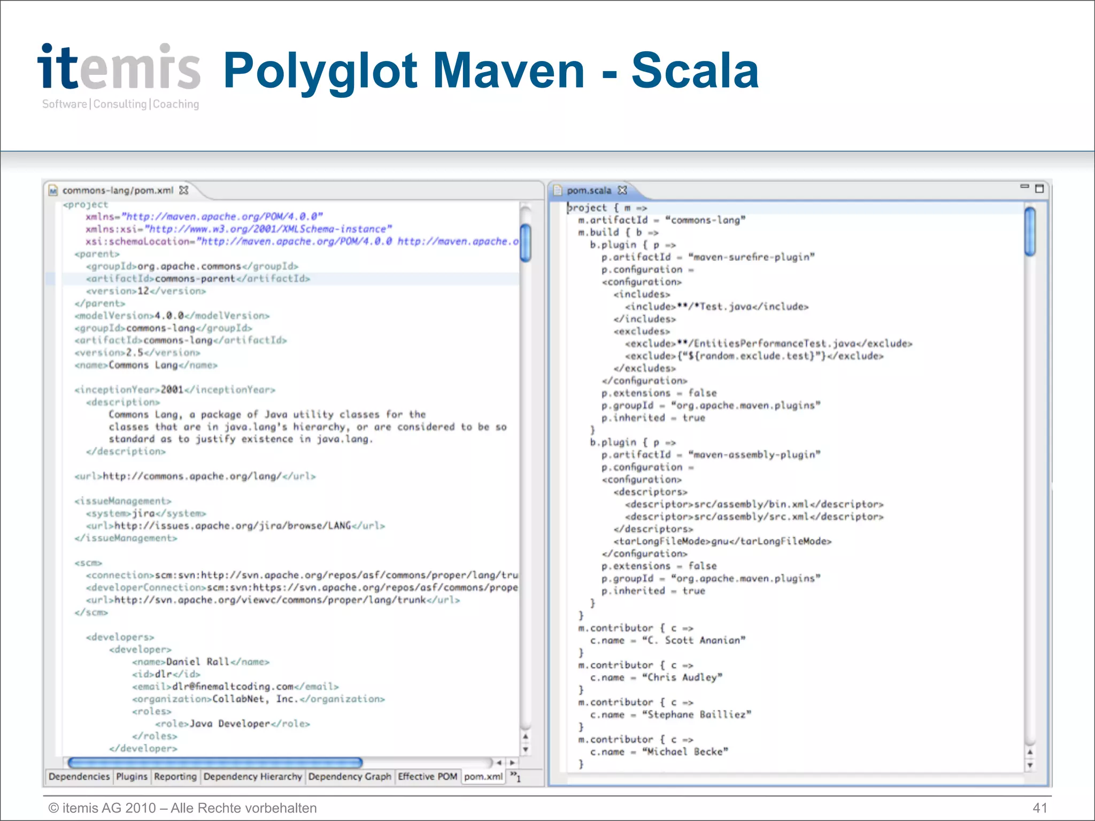Switch to the Plugins tab
The height and width of the screenshot is (821, 1095).
coord(132,777)
